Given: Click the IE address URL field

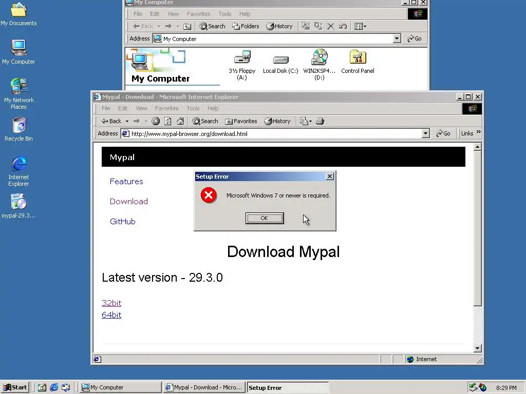Looking at the screenshot, I should point(272,134).
